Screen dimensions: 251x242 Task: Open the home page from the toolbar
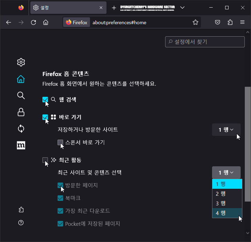pyautogui.click(x=46, y=22)
